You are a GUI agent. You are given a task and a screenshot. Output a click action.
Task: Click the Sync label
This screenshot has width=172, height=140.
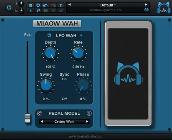click(65, 75)
